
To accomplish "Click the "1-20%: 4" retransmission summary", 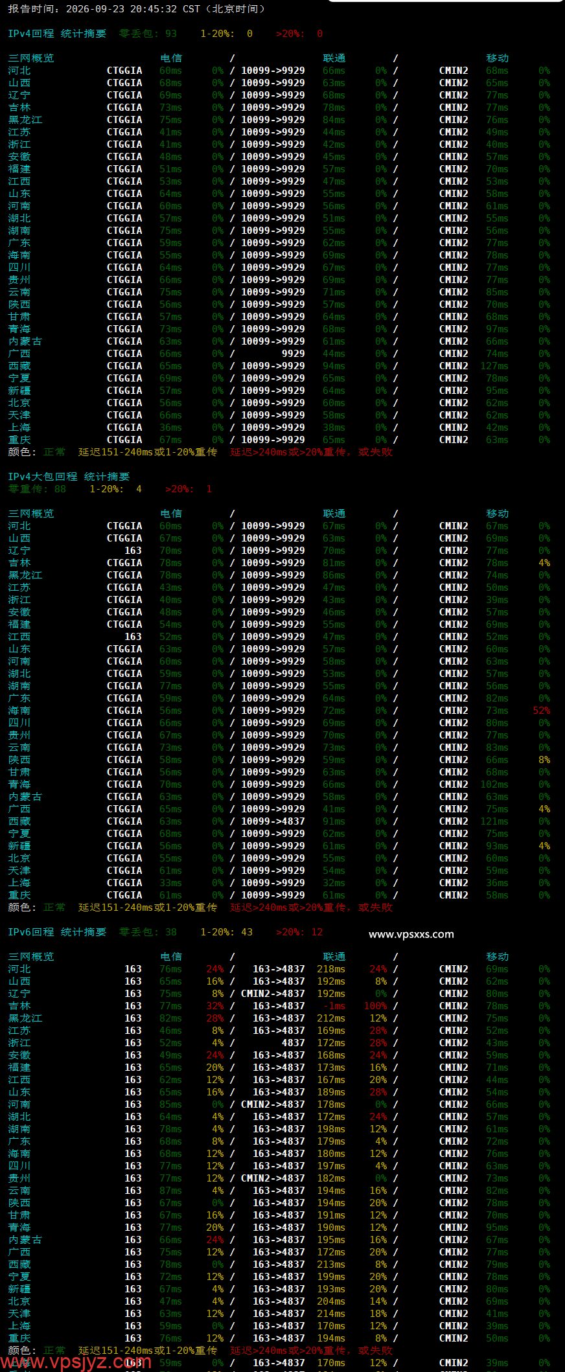I will (115, 489).
